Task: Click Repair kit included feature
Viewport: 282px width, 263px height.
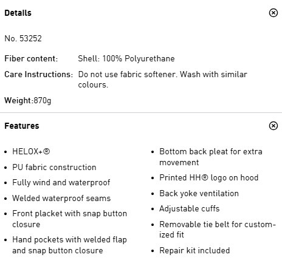Action: click(x=194, y=250)
